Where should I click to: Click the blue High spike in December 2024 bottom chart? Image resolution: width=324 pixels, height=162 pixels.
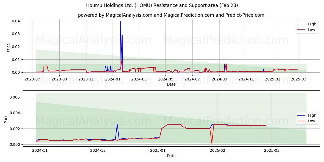coord(117,124)
